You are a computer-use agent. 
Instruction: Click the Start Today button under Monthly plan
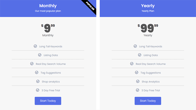[48, 101]
